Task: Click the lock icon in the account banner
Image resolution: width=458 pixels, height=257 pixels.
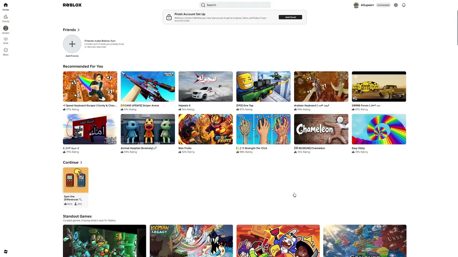Action: 169,17
